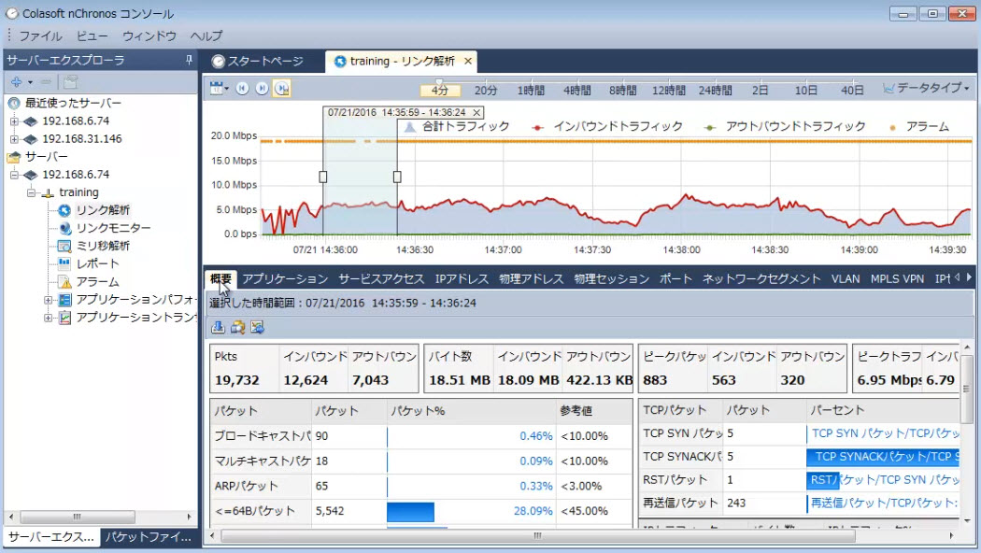This screenshot has height=553, width=981.
Task: Toggle the アウトバウンドトラフィック legend series
Action: coord(785,127)
